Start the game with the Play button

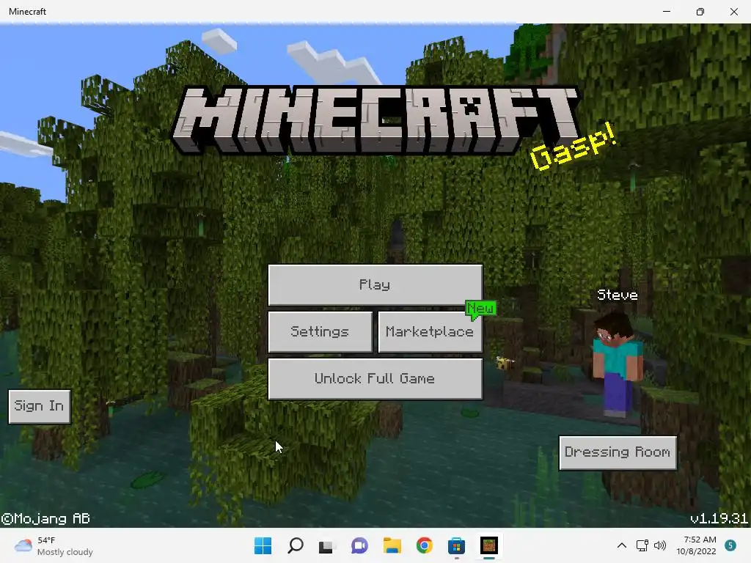pyautogui.click(x=375, y=284)
